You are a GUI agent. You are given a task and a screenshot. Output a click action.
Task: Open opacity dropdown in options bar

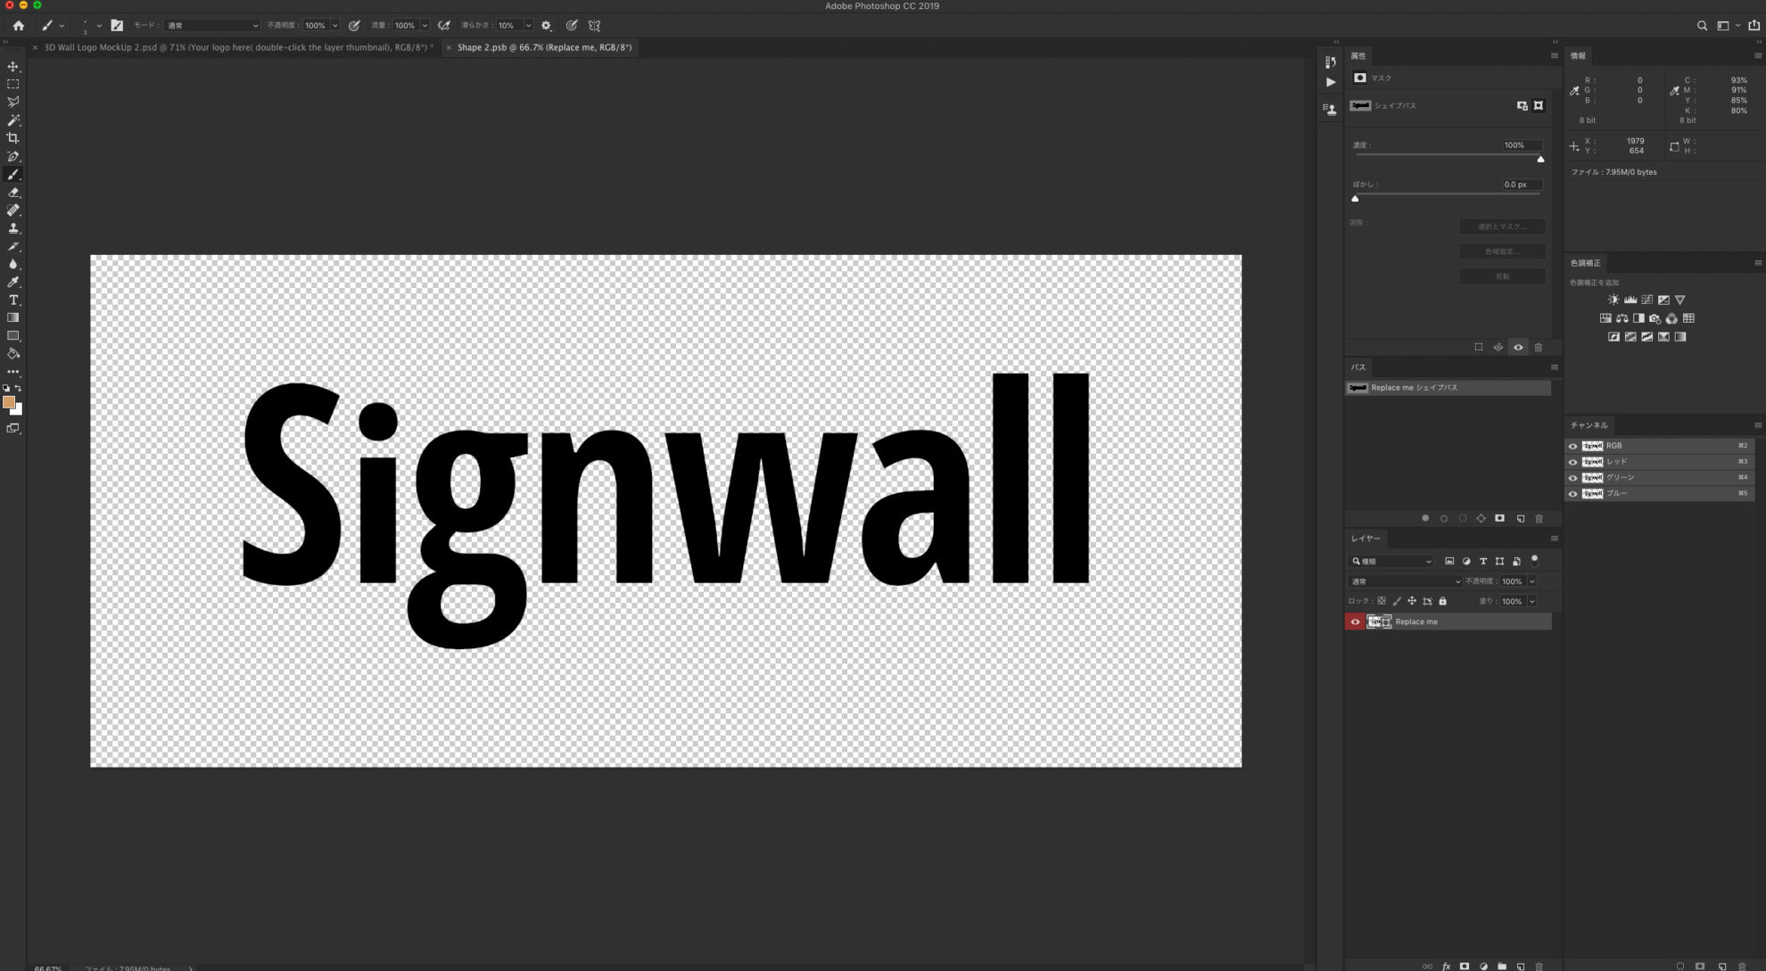pos(334,25)
